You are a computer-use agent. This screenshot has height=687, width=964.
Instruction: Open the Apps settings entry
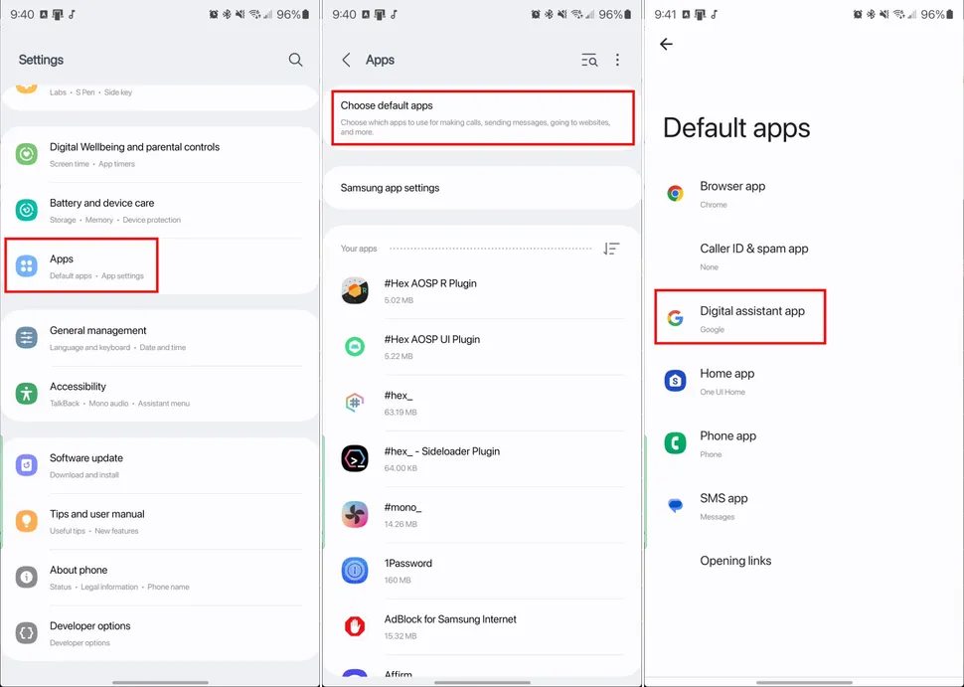81,265
